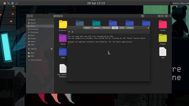
Task: Select Home in the sidebar
Action: 40,26
